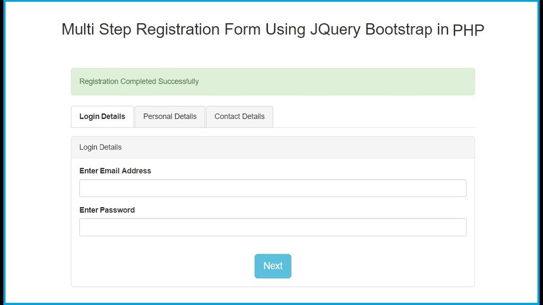Click the word "Completed" in the green alert
The width and height of the screenshot is (543, 305).
tap(138, 81)
